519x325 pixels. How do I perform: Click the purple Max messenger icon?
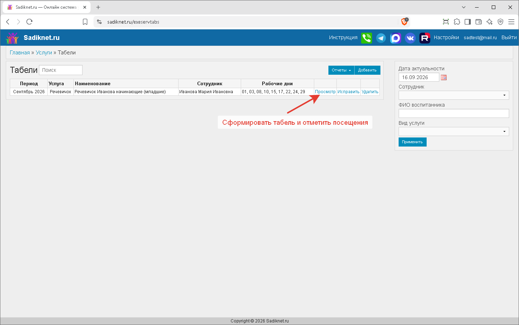tap(395, 38)
